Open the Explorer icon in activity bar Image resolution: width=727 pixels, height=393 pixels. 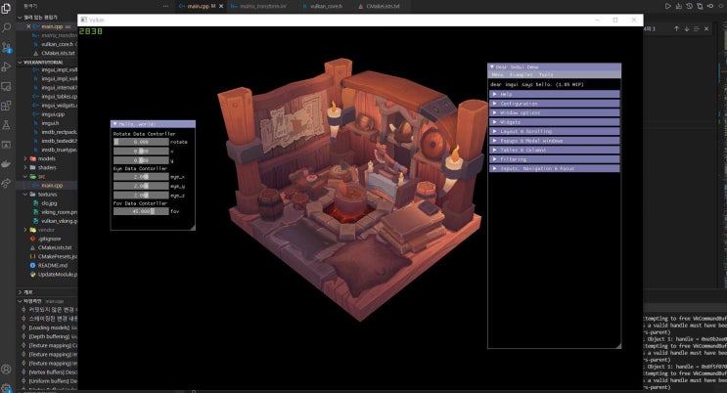point(7,7)
